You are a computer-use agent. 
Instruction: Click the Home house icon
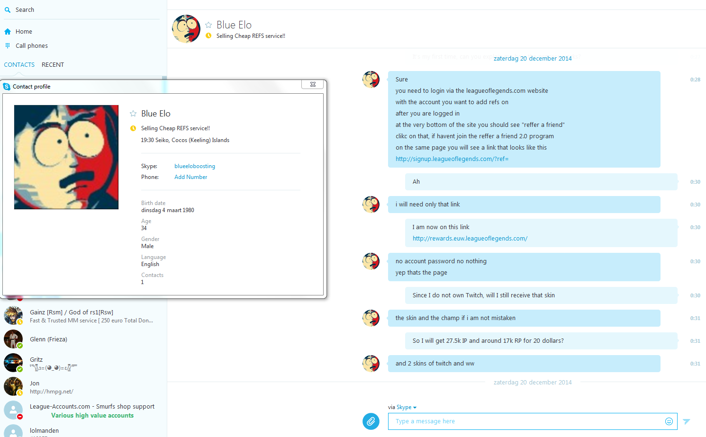[x=8, y=32]
